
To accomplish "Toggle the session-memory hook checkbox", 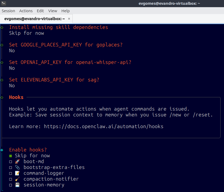I will [11, 185].
